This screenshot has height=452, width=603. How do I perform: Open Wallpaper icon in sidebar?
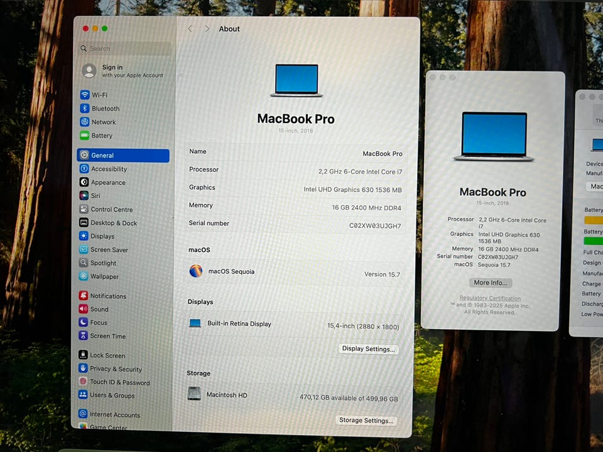84,276
